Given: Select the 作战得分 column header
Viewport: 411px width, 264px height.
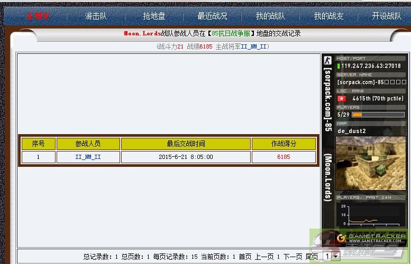Looking at the screenshot, I should [x=284, y=144].
